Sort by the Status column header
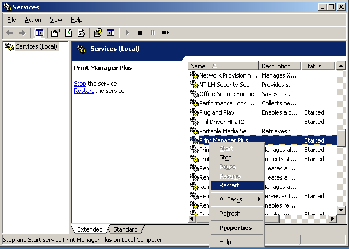Viewport: 349px width, 249px height. 318,66
